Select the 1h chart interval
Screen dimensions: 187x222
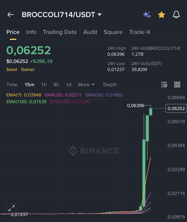click(x=44, y=85)
